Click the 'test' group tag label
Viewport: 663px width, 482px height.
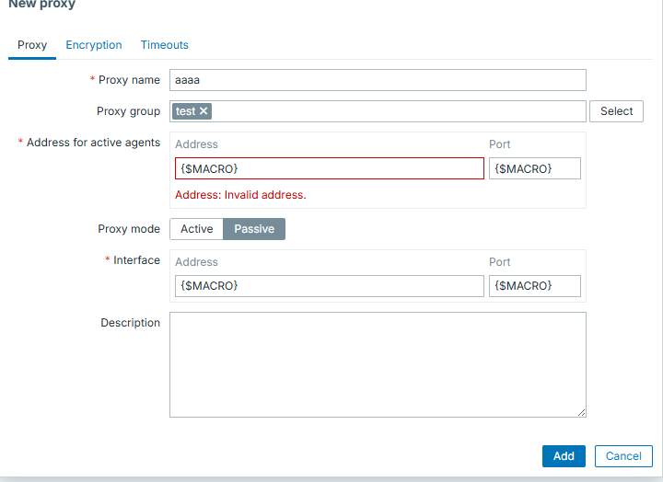click(x=185, y=111)
